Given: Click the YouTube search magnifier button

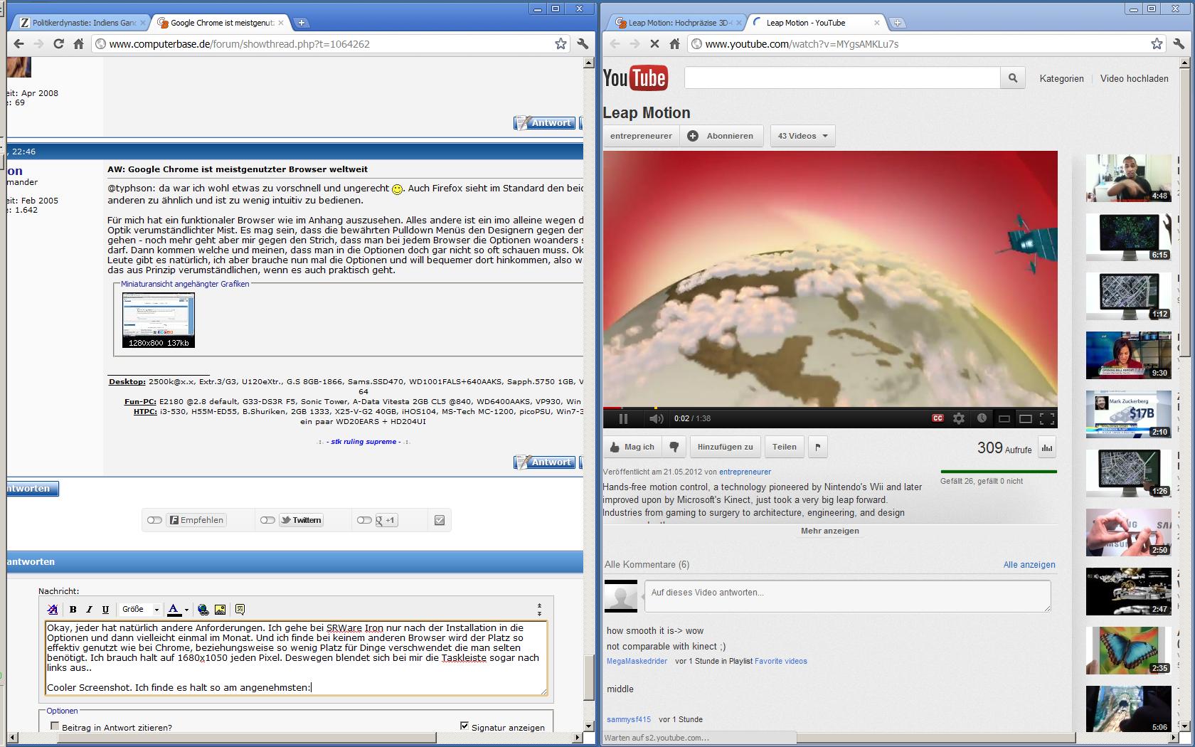Looking at the screenshot, I should 1013,78.
